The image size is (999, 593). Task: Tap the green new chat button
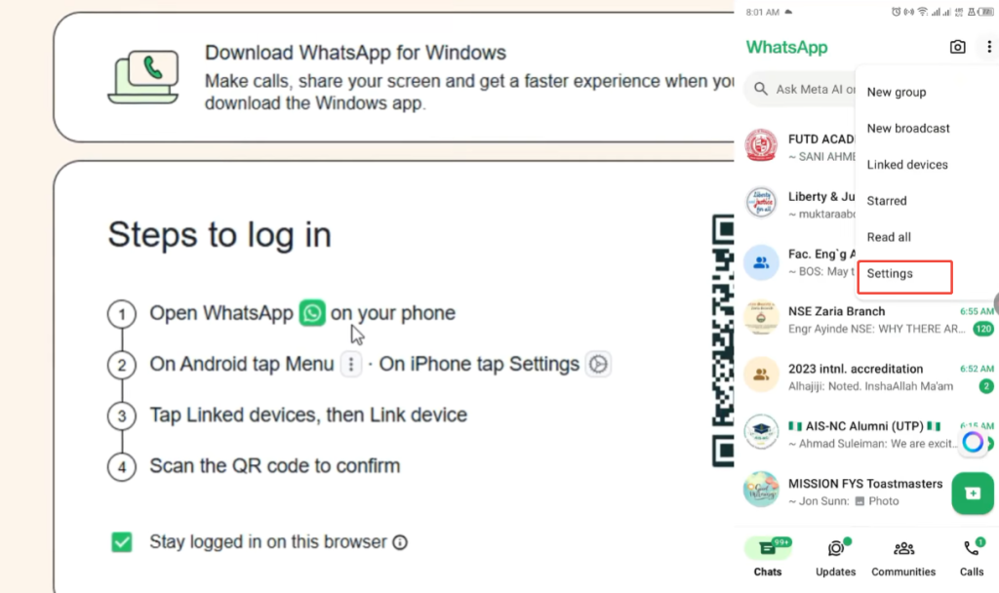click(973, 493)
